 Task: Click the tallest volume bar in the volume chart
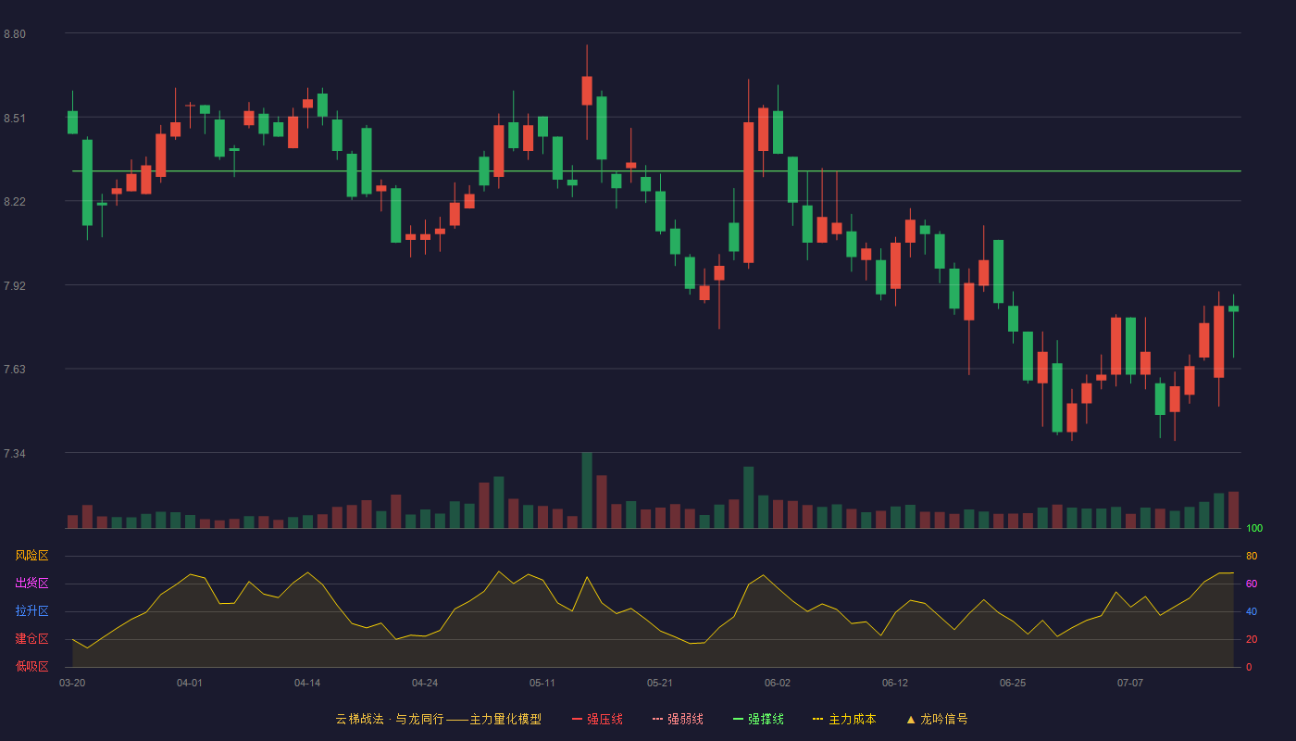[x=587, y=490]
